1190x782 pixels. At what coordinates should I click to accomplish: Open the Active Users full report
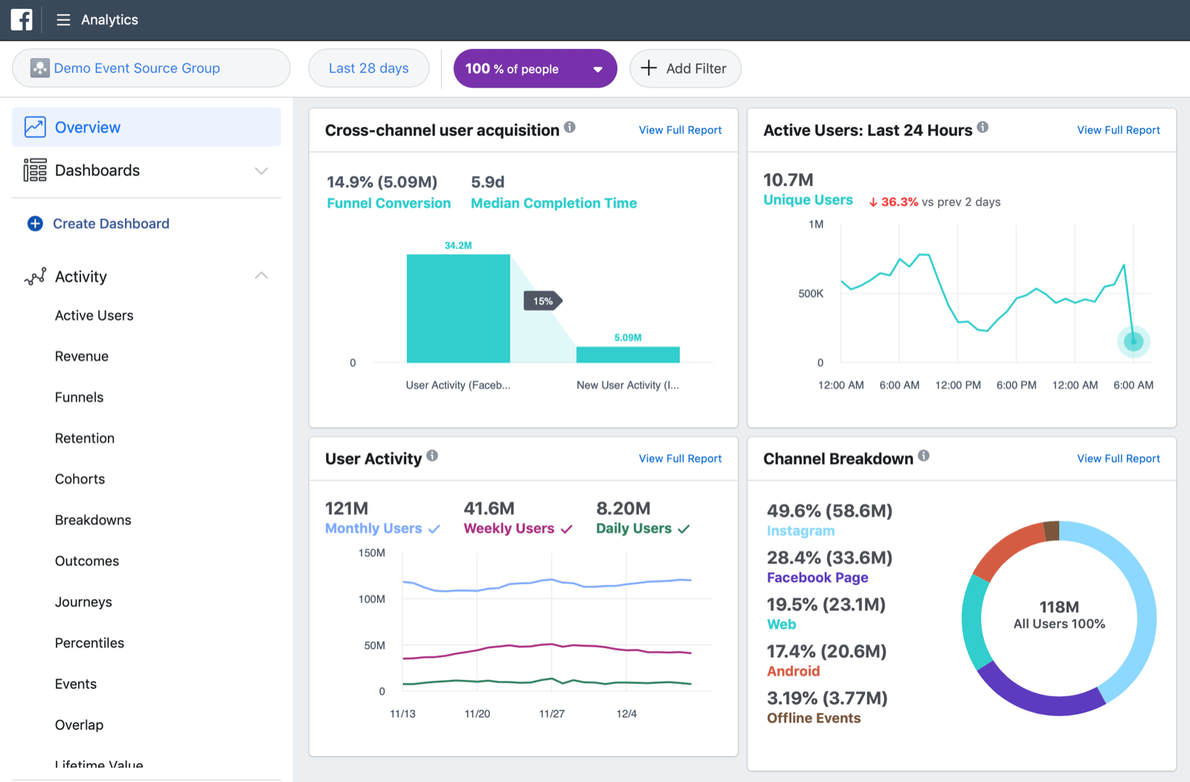coord(1118,129)
